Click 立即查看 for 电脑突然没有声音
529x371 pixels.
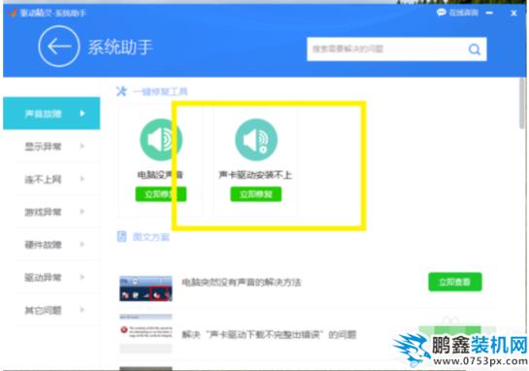(x=455, y=282)
